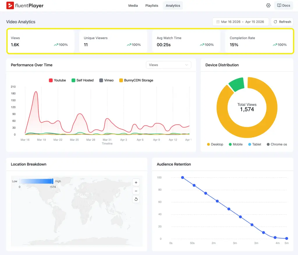Click the Analytics navigation item

pyautogui.click(x=173, y=5)
